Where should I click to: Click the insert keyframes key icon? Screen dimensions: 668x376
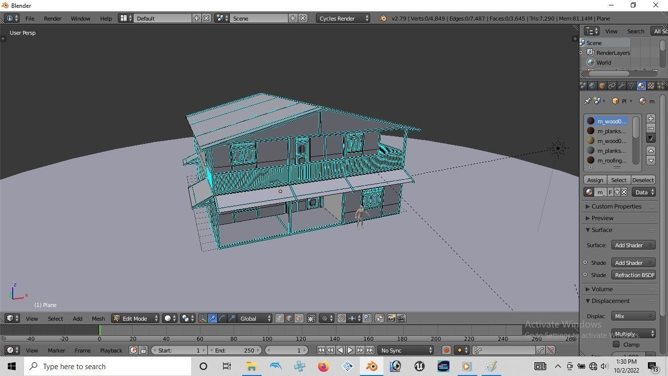coord(540,350)
